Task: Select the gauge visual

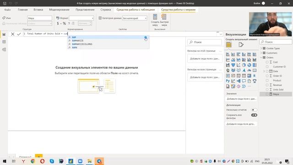Action: 249,70
